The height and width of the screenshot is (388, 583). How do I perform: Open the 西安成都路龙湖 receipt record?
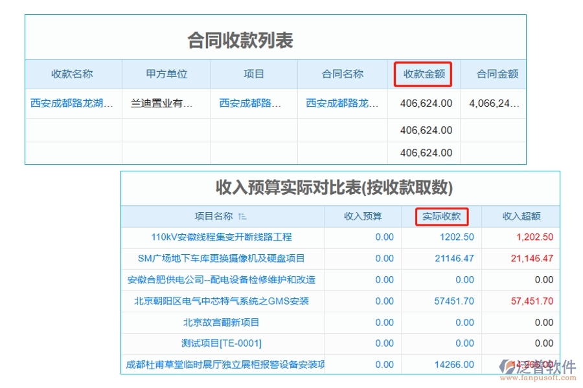73,103
